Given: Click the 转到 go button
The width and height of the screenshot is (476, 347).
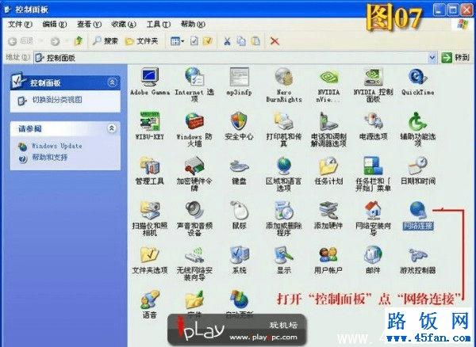Looking at the screenshot, I should [455, 58].
